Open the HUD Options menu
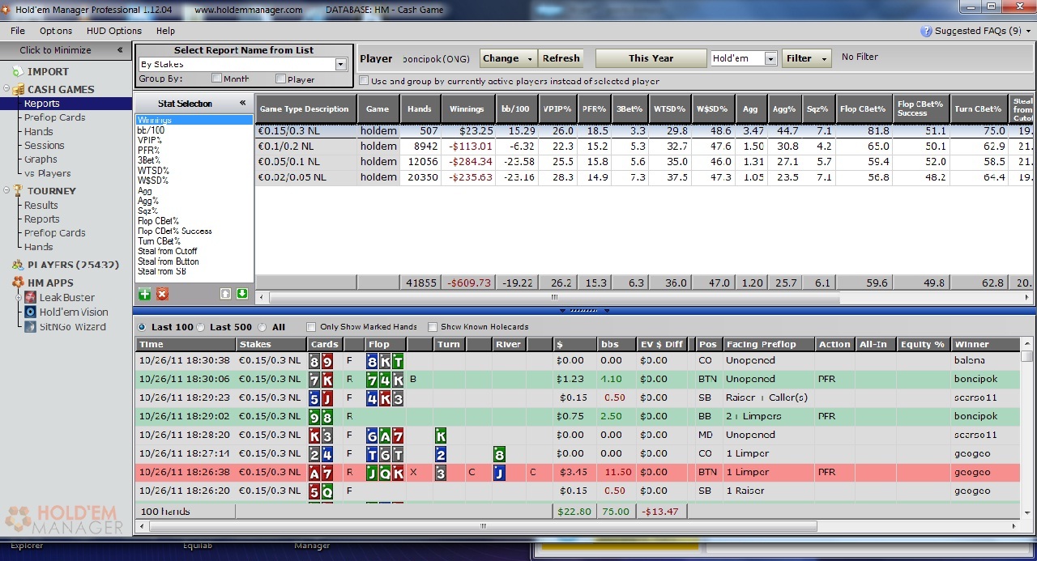The image size is (1037, 561). pyautogui.click(x=113, y=31)
